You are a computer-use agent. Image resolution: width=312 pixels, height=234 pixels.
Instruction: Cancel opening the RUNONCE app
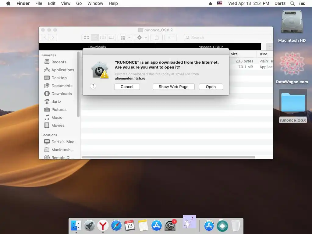click(x=127, y=87)
